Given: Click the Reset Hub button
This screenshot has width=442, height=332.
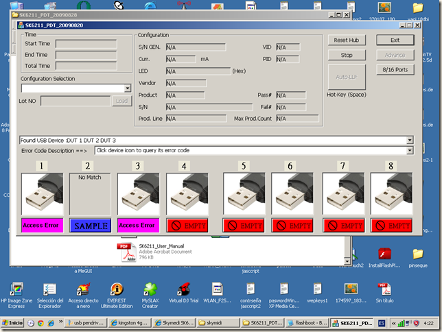Looking at the screenshot, I should 347,40.
